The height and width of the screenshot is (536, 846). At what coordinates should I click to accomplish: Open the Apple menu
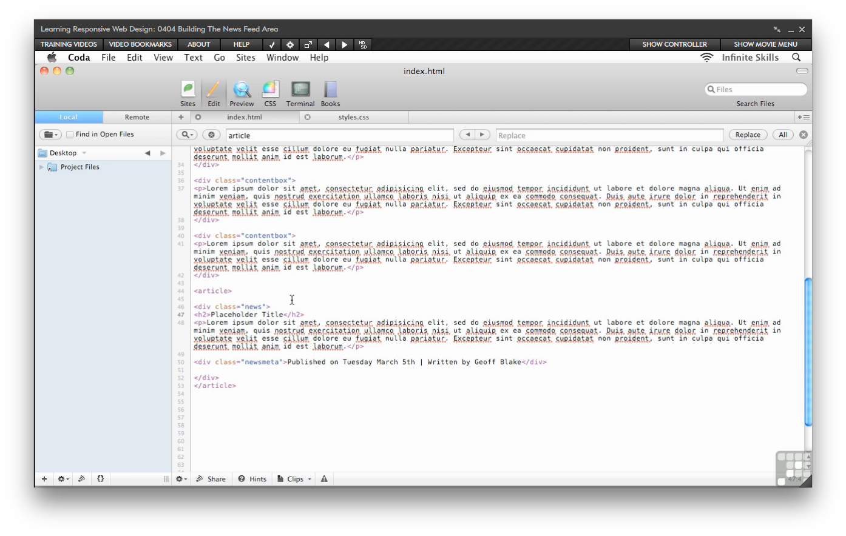point(52,57)
